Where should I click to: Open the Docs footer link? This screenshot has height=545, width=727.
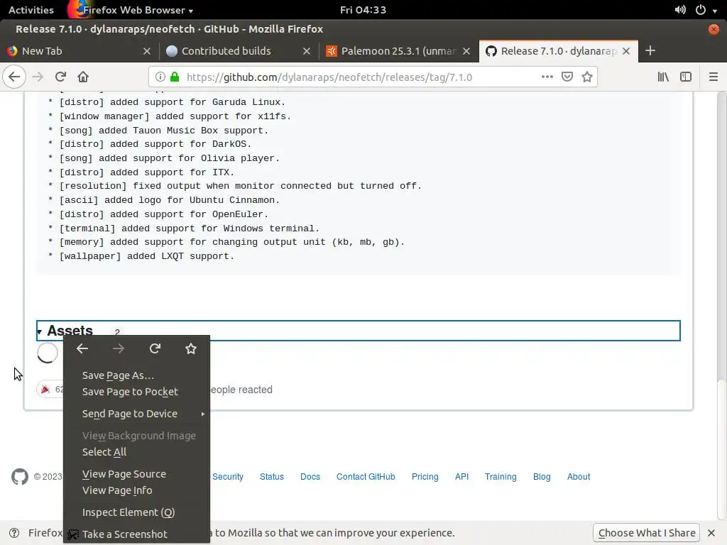[310, 477]
